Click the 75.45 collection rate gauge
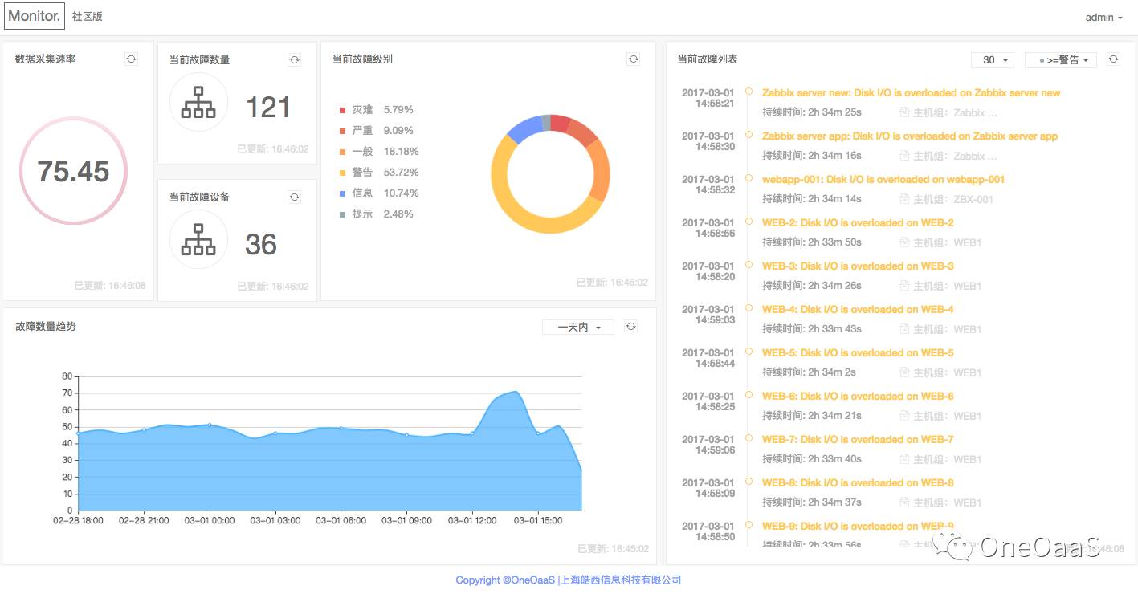 click(x=73, y=171)
